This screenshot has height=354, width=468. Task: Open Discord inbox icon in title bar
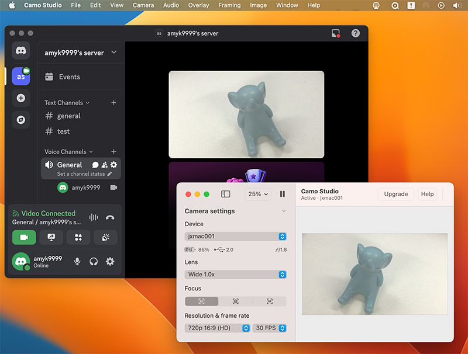pos(336,33)
